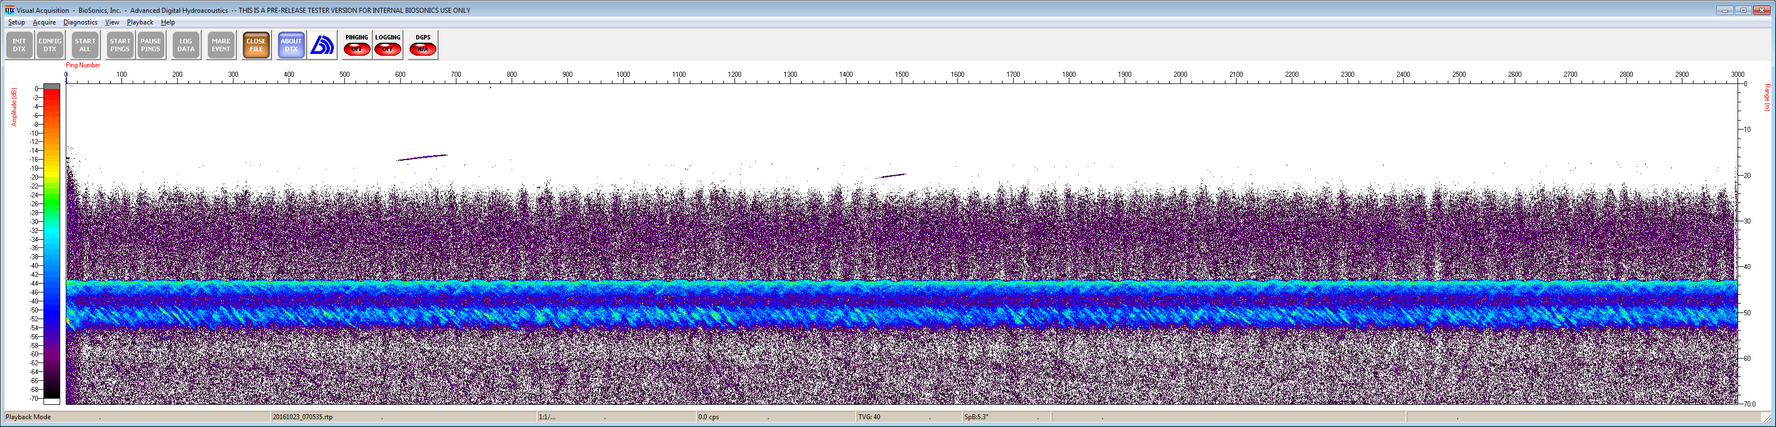Click the 'TVG: 40' status bar entry
This screenshot has width=1776, height=427.
[869, 416]
